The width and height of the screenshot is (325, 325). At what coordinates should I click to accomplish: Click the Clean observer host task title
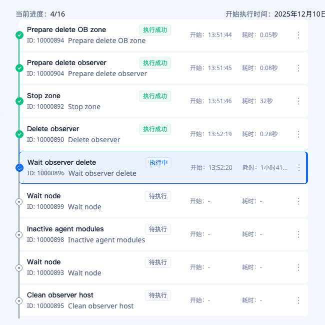point(60,295)
